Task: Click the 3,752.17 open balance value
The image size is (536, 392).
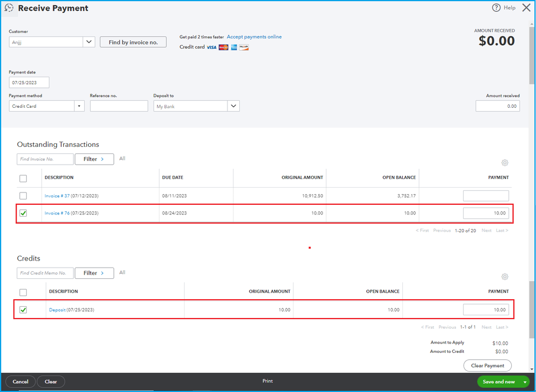Action: (407, 196)
